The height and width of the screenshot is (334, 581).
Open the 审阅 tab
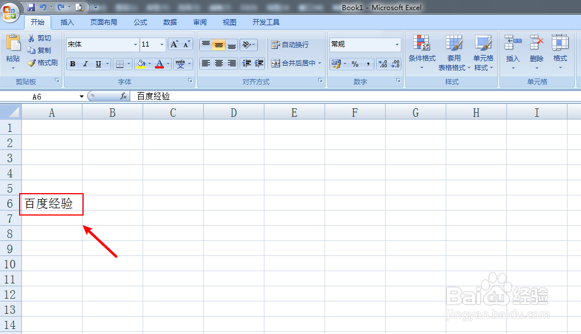pos(200,22)
